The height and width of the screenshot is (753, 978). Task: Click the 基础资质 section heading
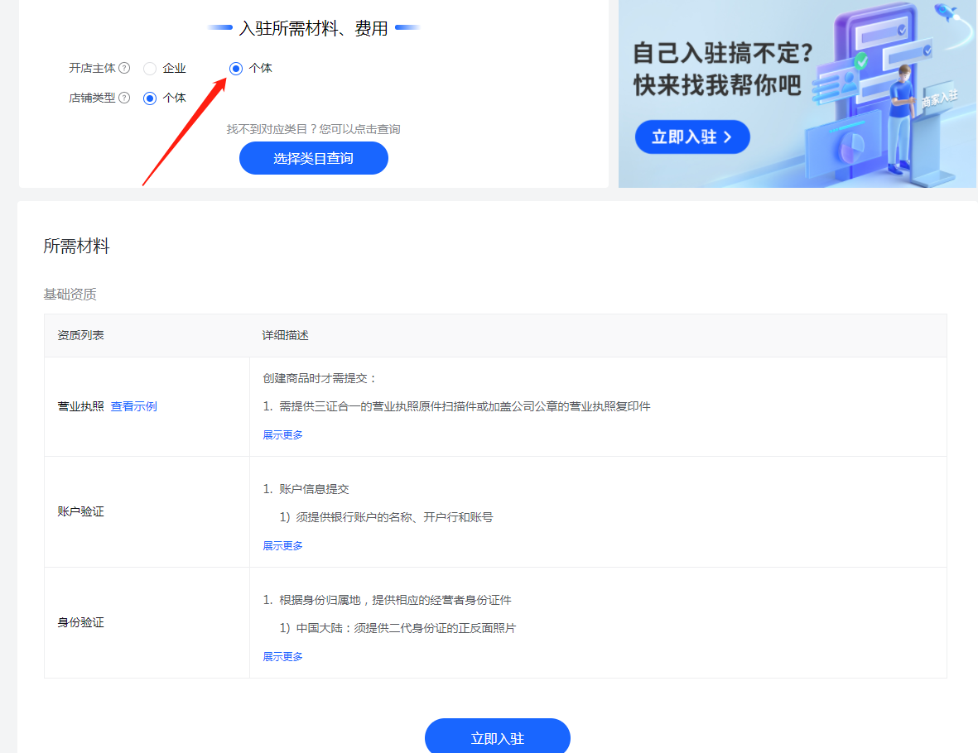pos(68,295)
